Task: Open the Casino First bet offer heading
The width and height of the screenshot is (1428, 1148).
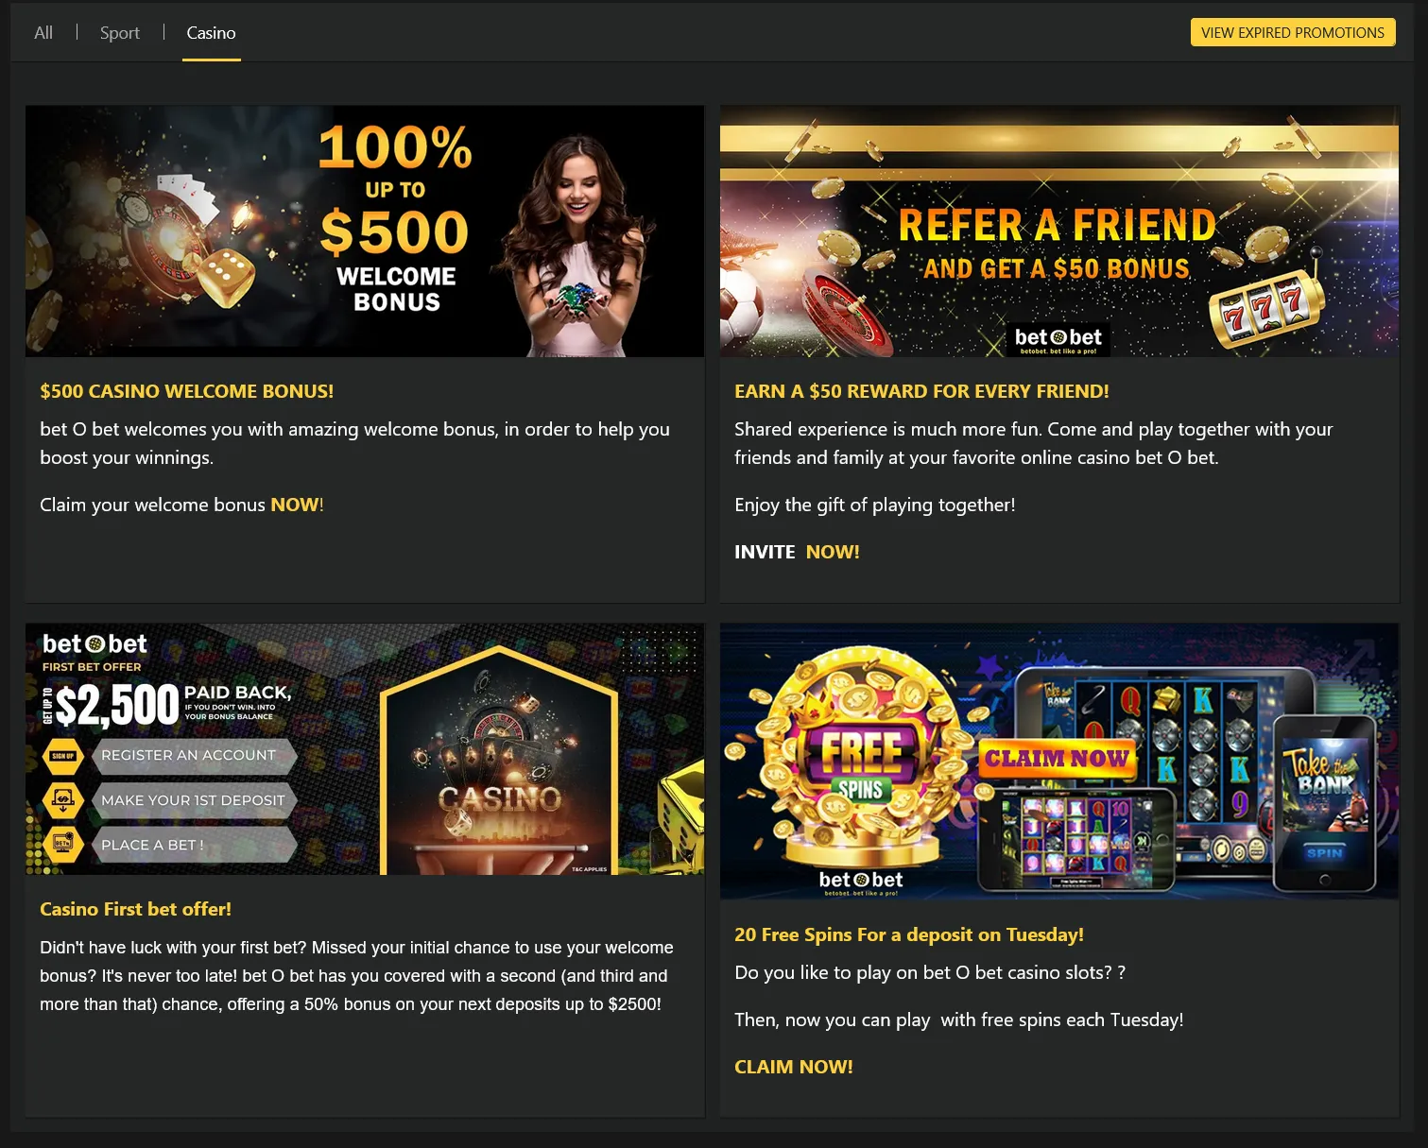Action: click(135, 909)
